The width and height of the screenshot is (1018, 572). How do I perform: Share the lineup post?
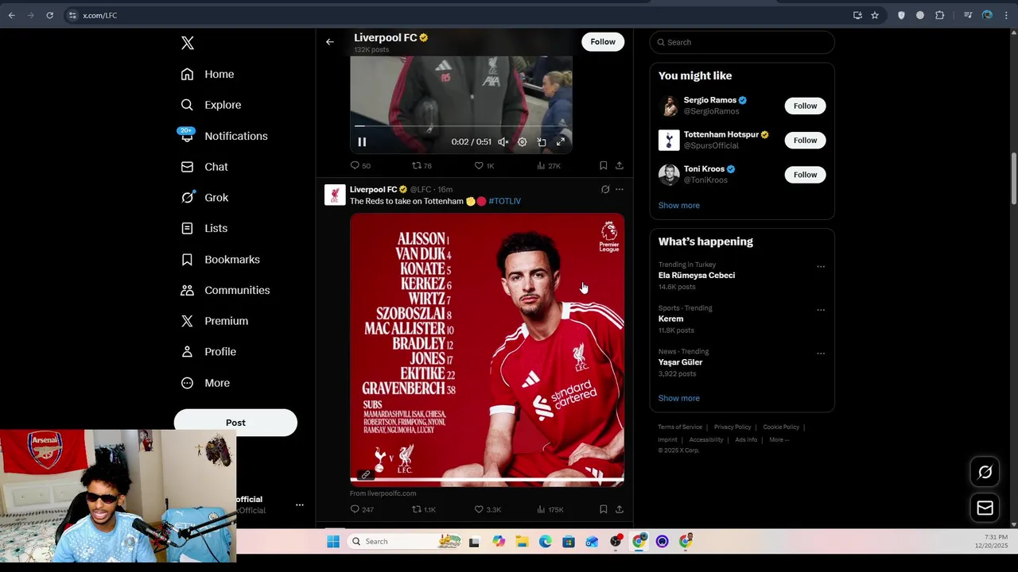pyautogui.click(x=620, y=509)
